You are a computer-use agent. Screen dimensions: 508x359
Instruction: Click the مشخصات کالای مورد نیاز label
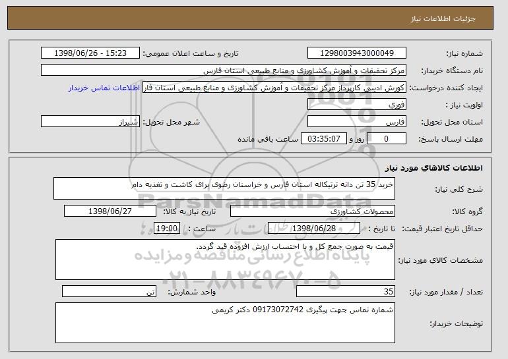tap(440, 260)
